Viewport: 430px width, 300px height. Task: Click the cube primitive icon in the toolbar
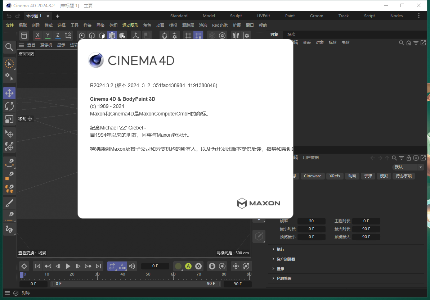click(112, 35)
